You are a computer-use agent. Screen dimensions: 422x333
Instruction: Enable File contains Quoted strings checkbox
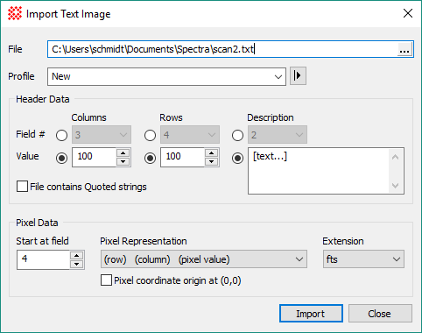click(22, 187)
